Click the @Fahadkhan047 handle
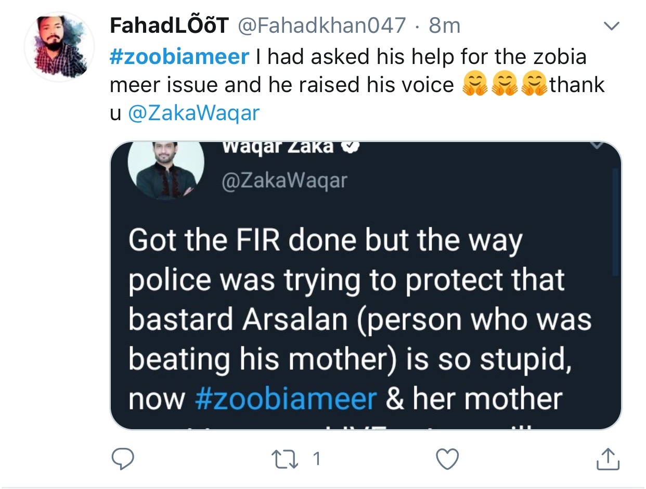This screenshot has height=489, width=646. [321, 25]
